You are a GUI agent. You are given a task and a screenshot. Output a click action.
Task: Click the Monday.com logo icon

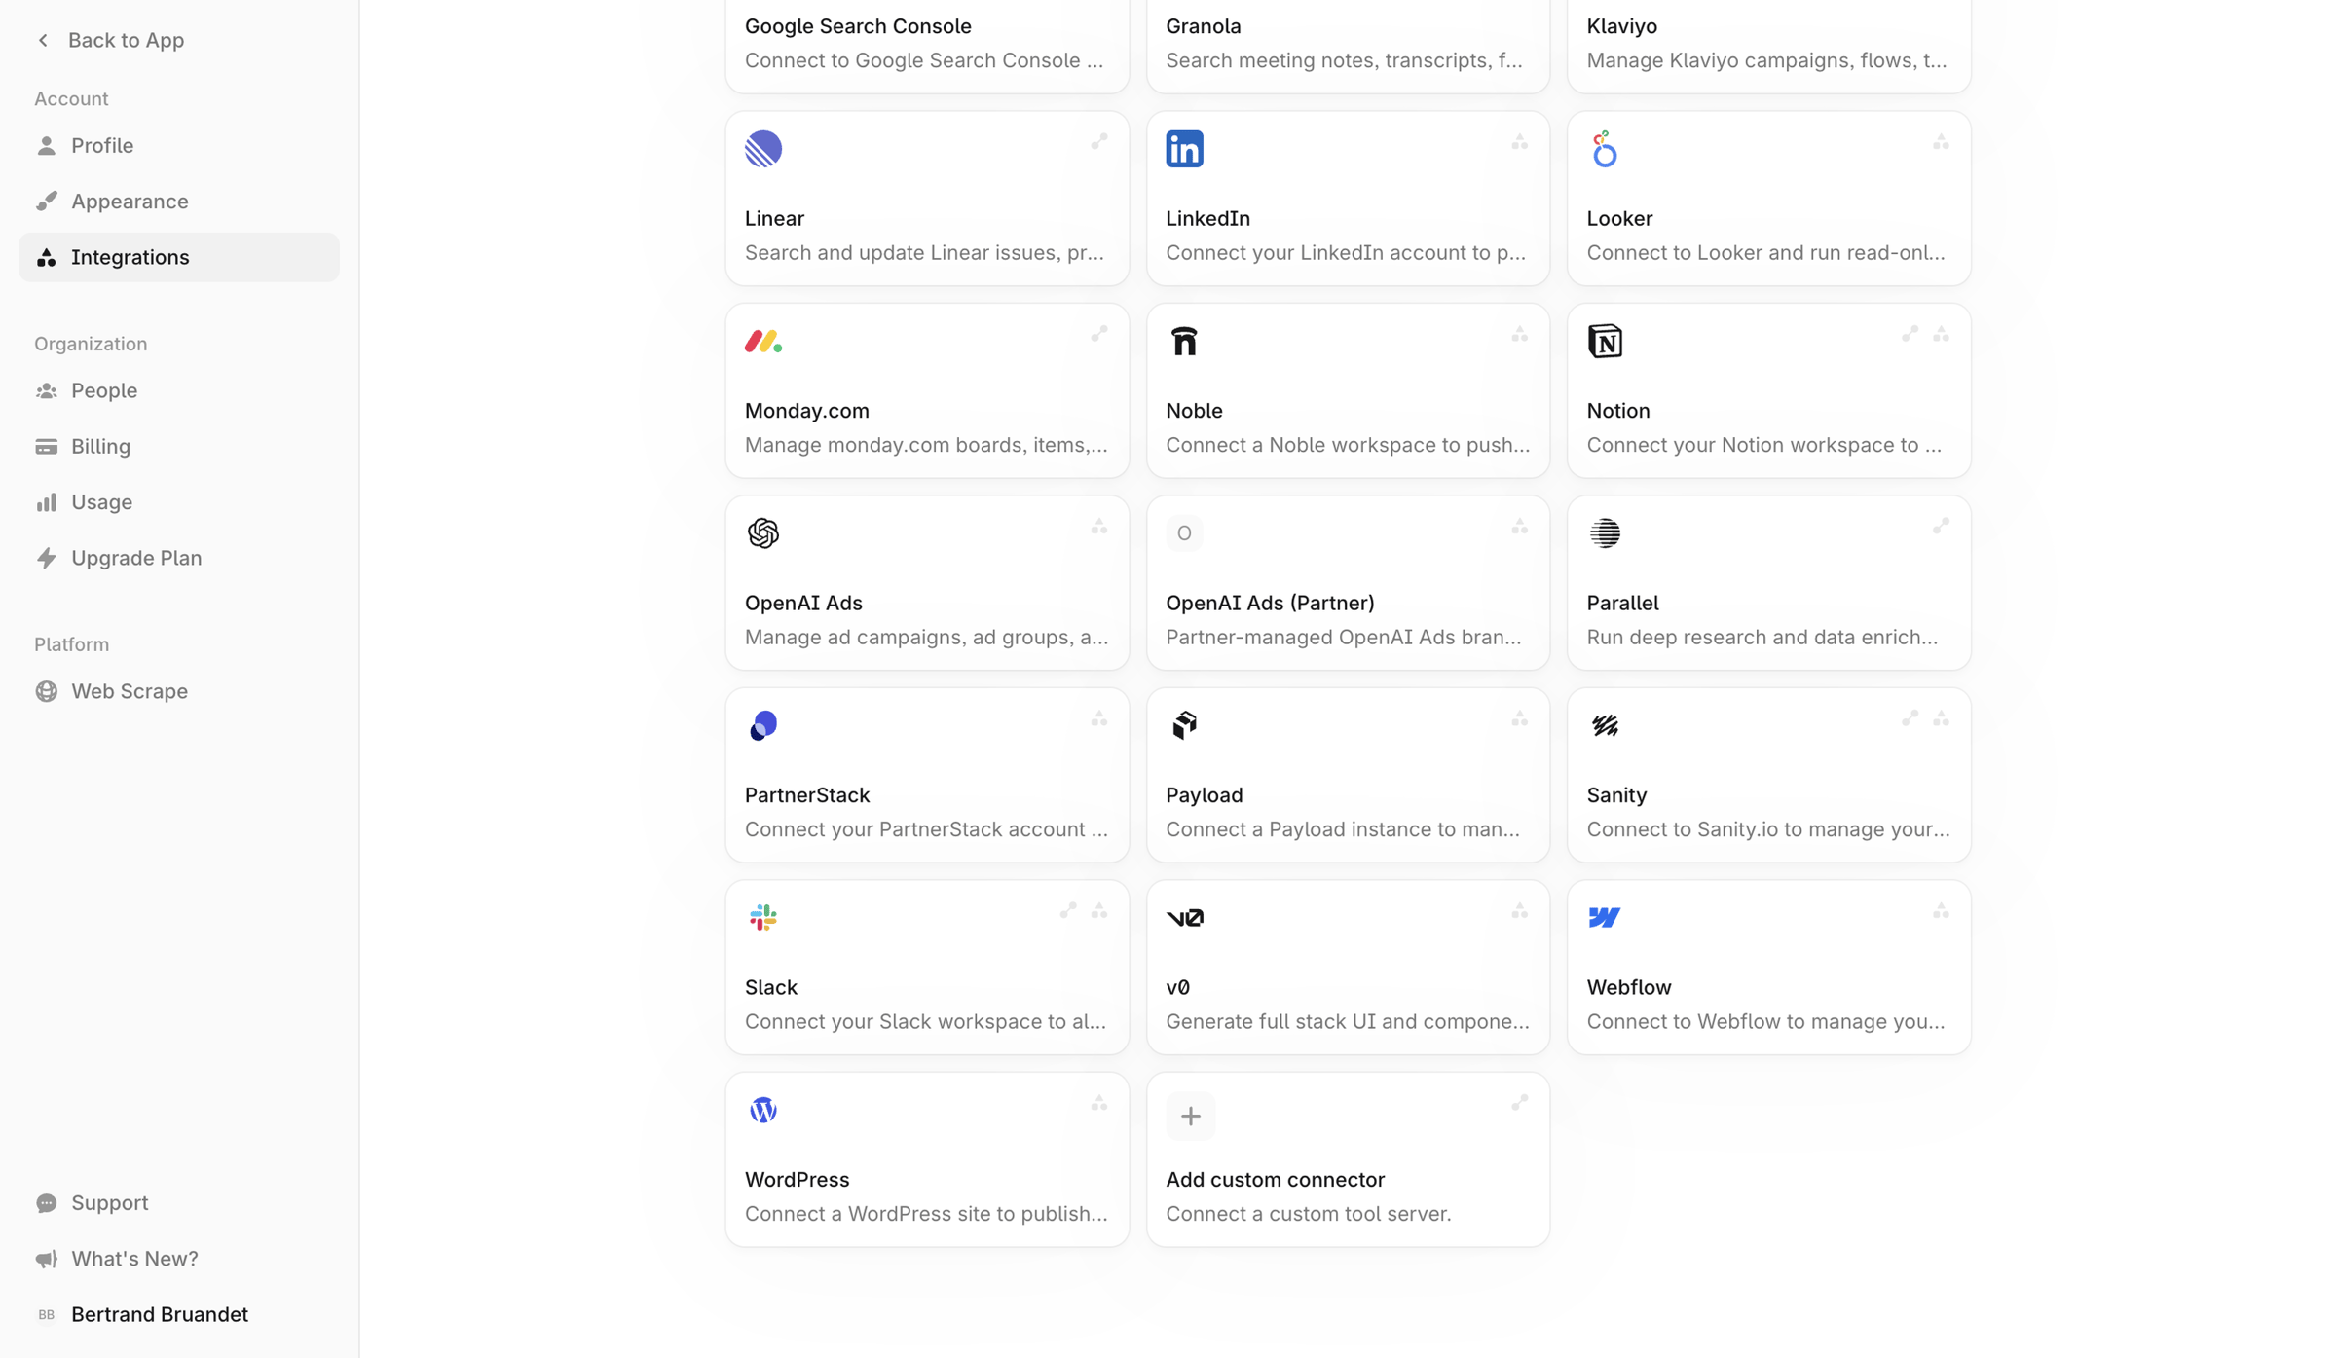coord(763,341)
